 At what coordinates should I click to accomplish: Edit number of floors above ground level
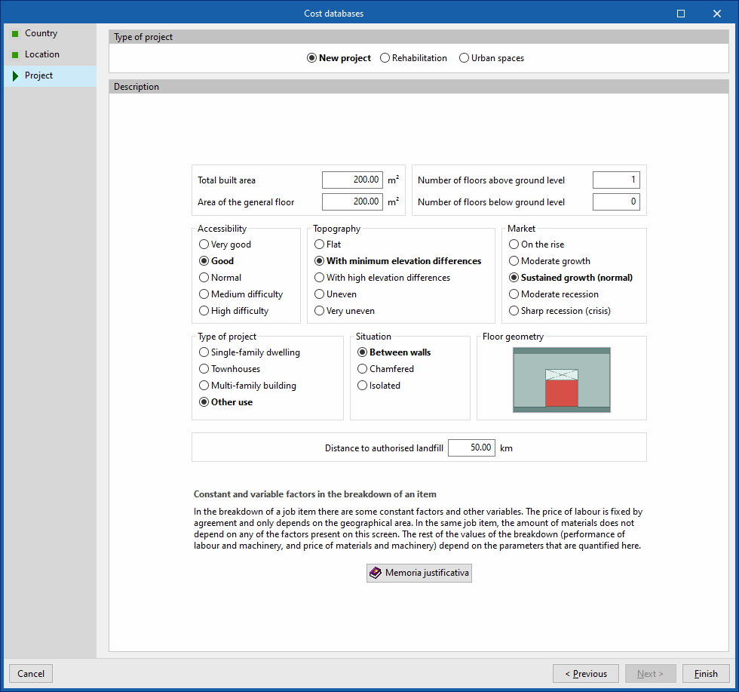click(616, 180)
